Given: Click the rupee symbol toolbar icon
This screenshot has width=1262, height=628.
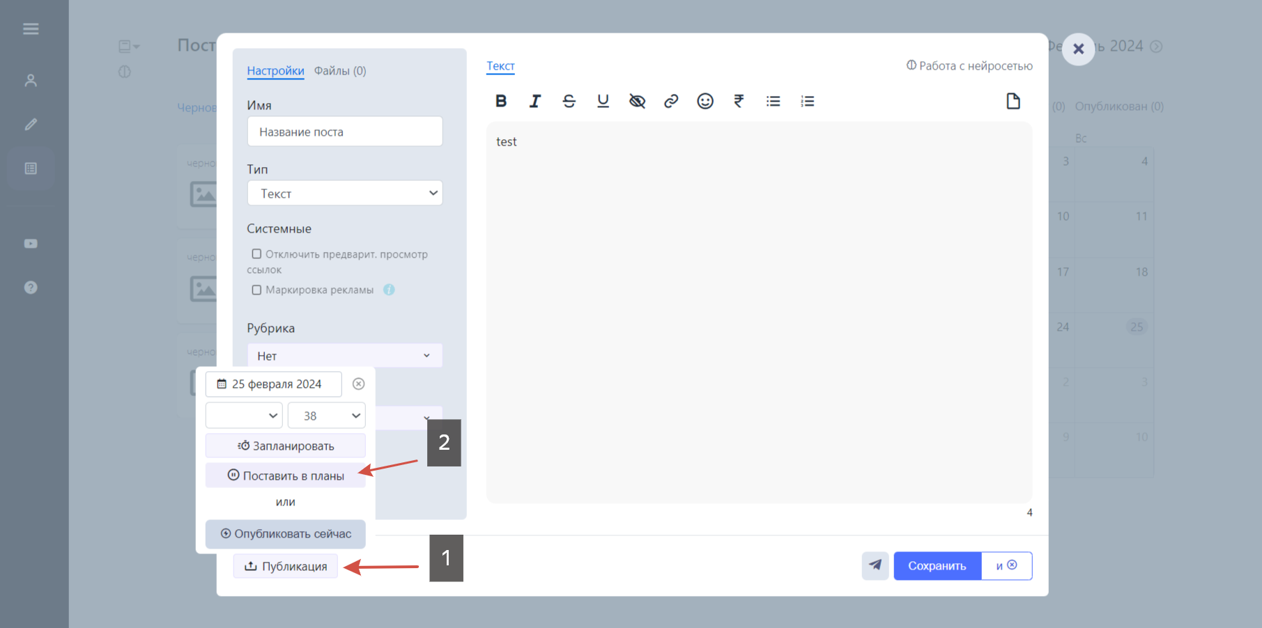Looking at the screenshot, I should [x=739, y=101].
